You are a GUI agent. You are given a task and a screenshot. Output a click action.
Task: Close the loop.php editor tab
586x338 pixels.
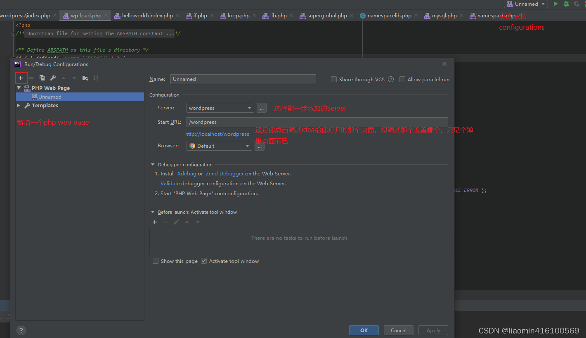click(254, 16)
